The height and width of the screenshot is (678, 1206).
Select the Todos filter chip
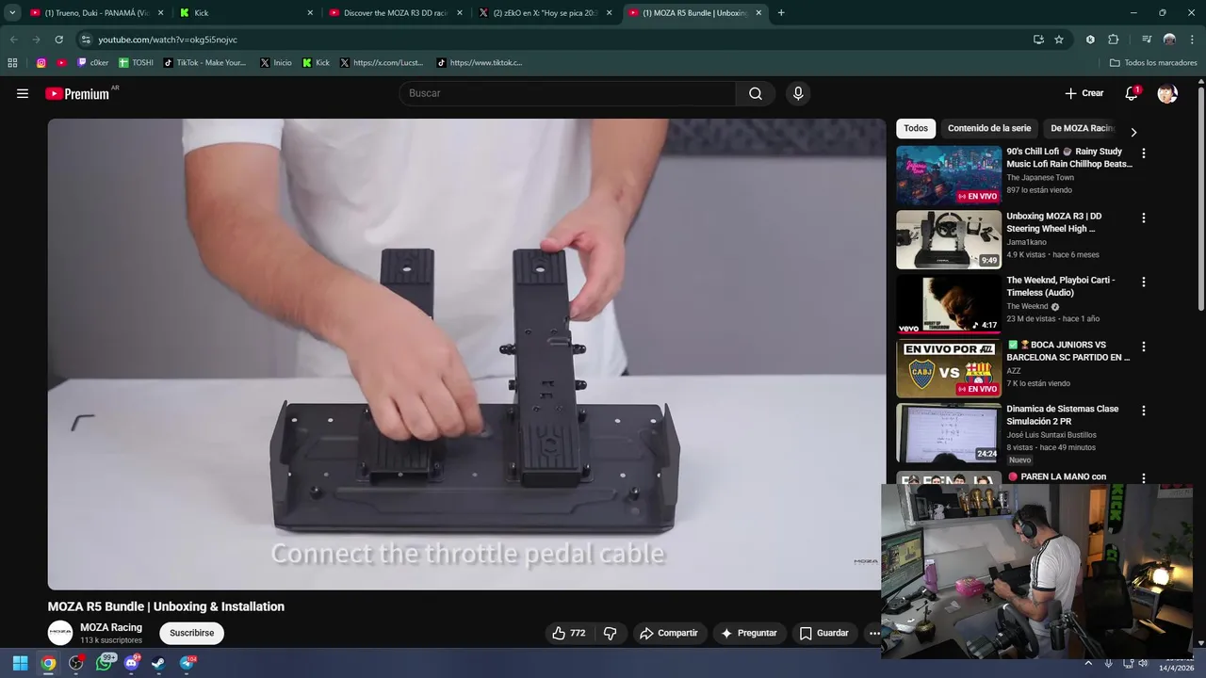click(916, 128)
